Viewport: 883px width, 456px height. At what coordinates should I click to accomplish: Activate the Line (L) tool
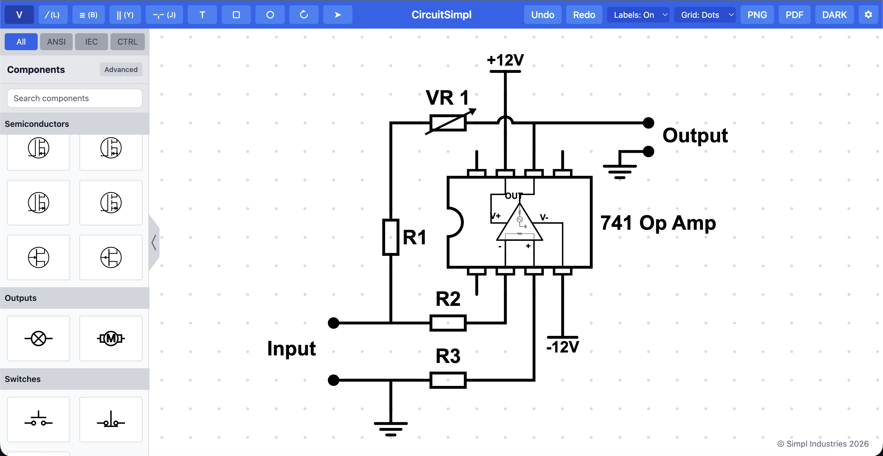tap(53, 15)
